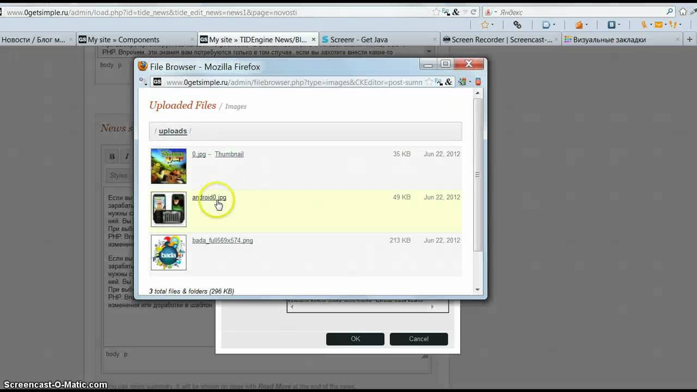The image size is (697, 392).
Task: Click the '3 total files & folders' summary text
Action: 192,291
